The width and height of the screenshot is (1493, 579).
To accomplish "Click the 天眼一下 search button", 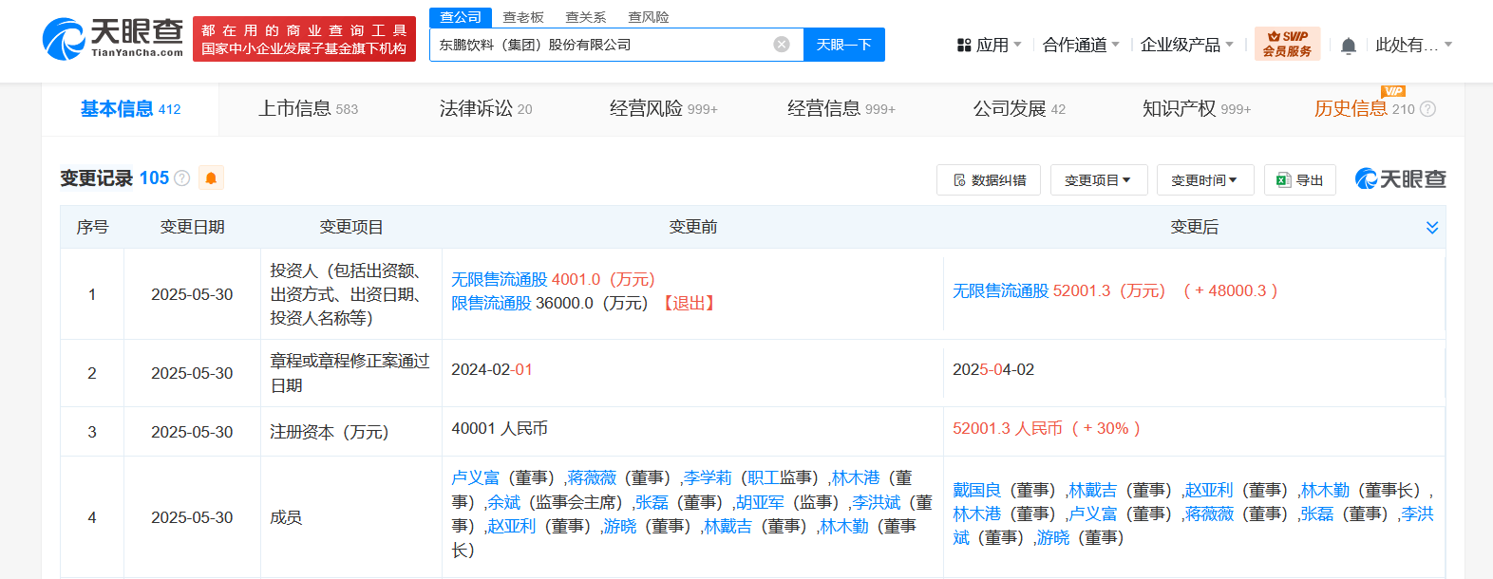I will (x=844, y=45).
